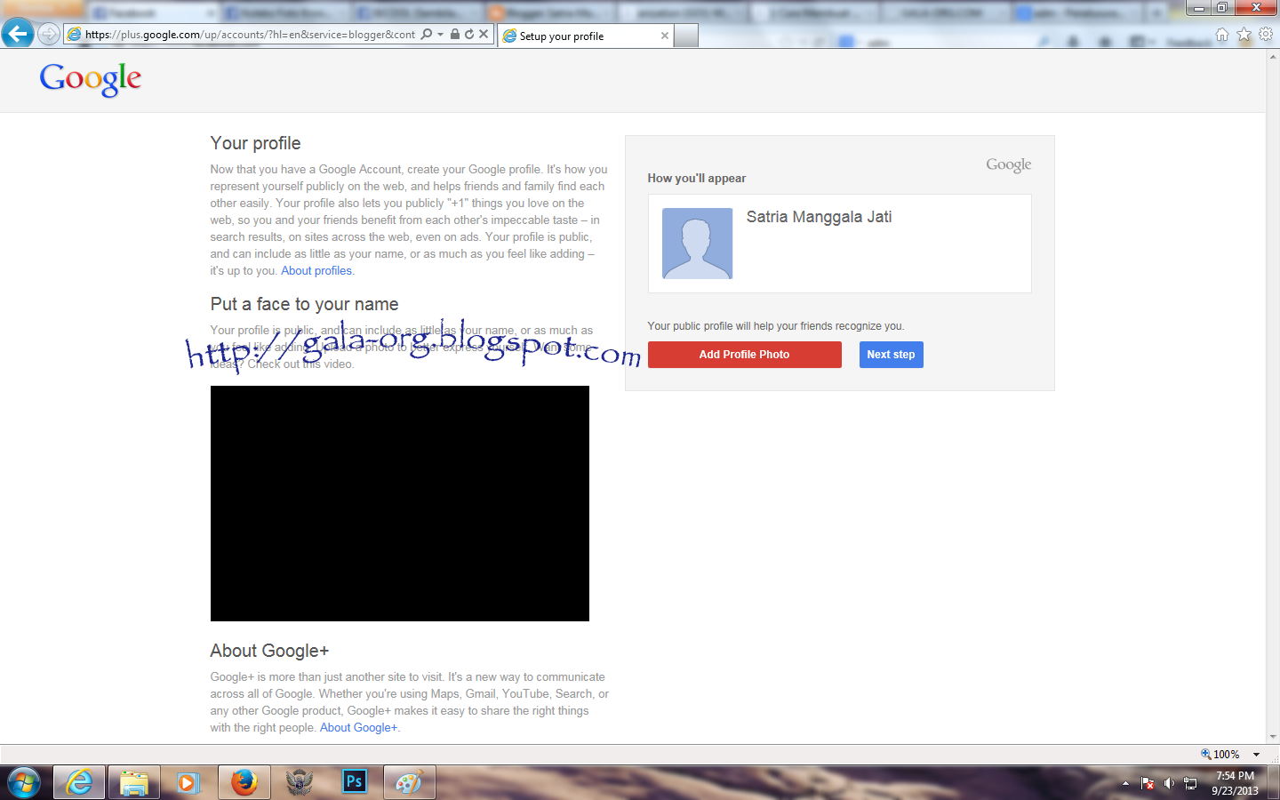
Task: Play the black video in the profile page
Action: [x=400, y=503]
